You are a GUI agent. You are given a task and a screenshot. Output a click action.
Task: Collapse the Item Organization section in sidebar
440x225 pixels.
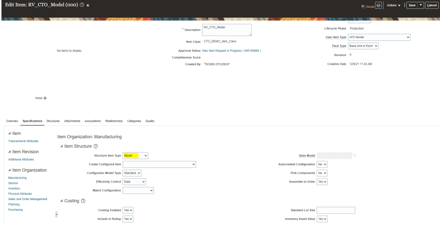tap(10, 170)
